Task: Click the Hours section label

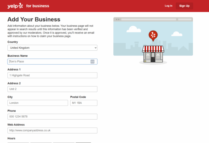Action: (12, 138)
